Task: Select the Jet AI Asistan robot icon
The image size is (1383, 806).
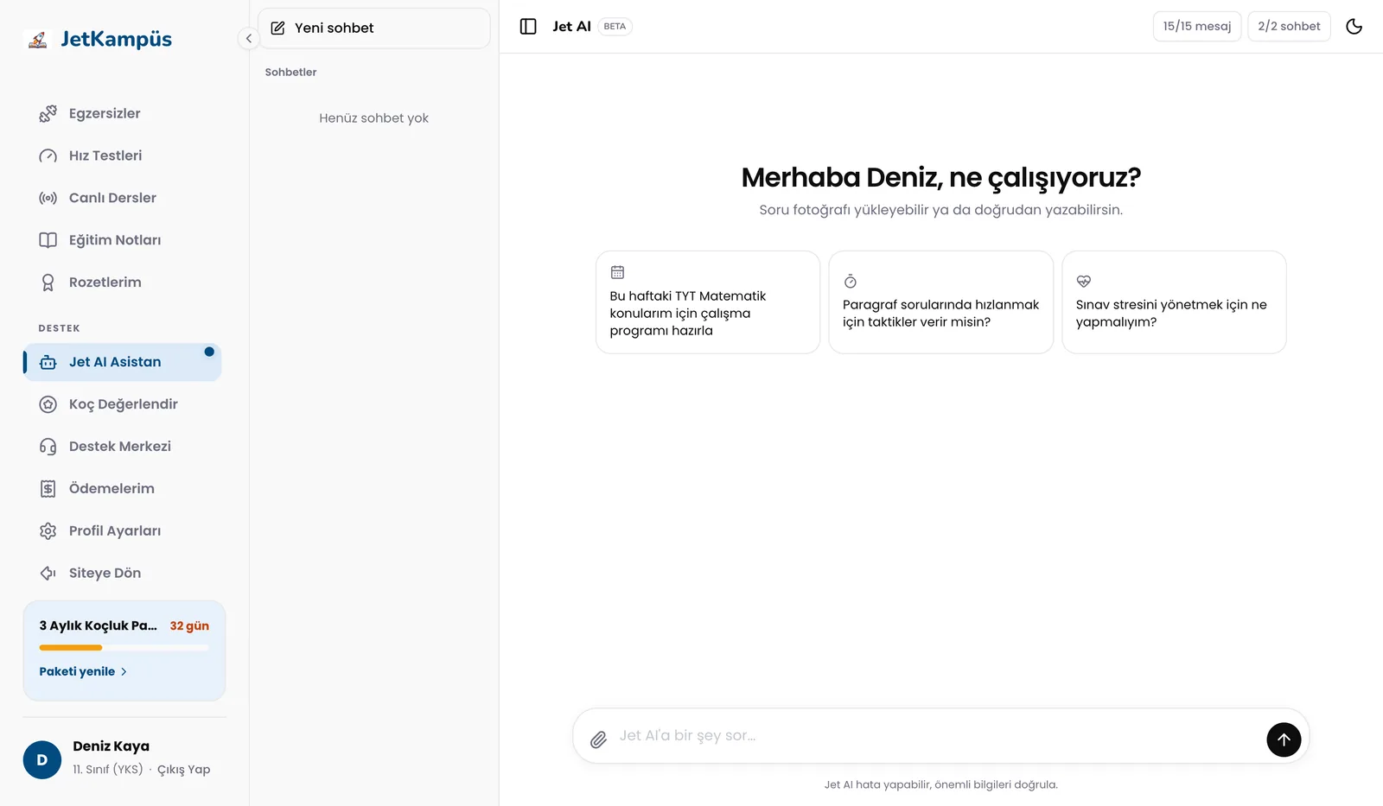Action: [48, 362]
